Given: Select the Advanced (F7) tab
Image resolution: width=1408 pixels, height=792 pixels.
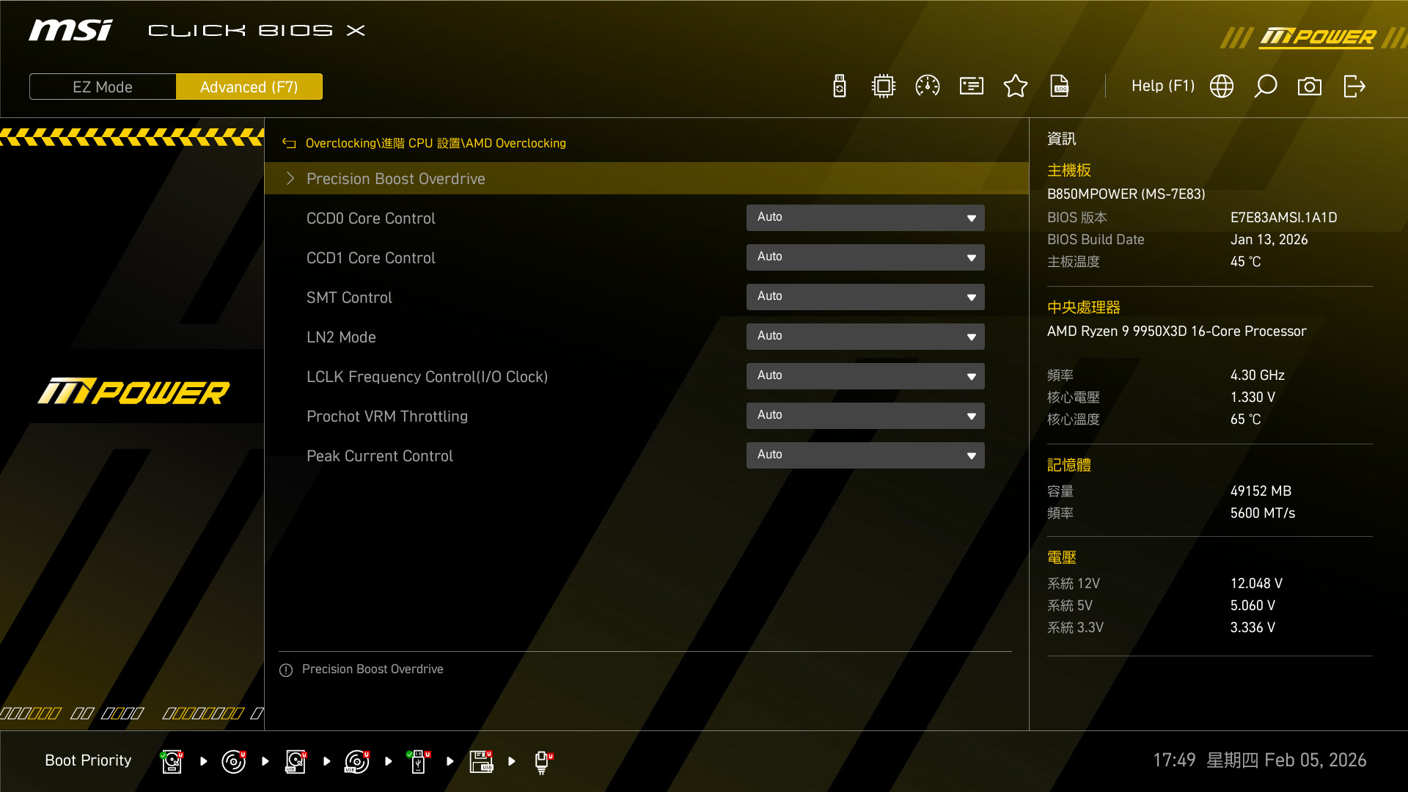Looking at the screenshot, I should [x=249, y=87].
